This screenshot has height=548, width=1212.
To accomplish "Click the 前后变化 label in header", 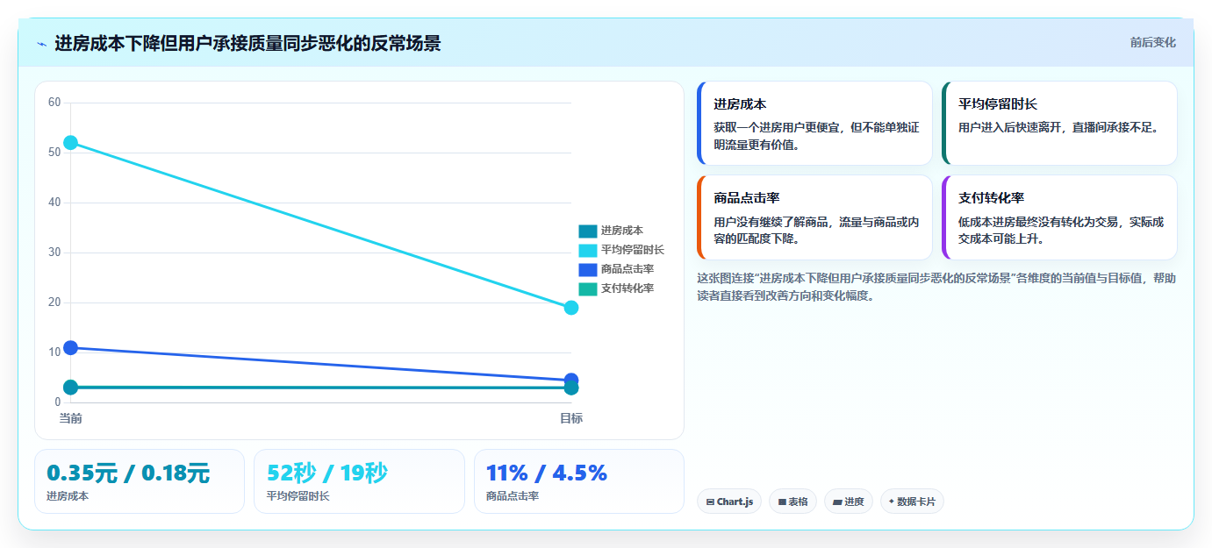I will click(x=1152, y=42).
